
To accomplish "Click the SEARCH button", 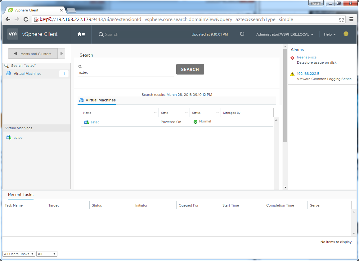I will tap(190, 69).
